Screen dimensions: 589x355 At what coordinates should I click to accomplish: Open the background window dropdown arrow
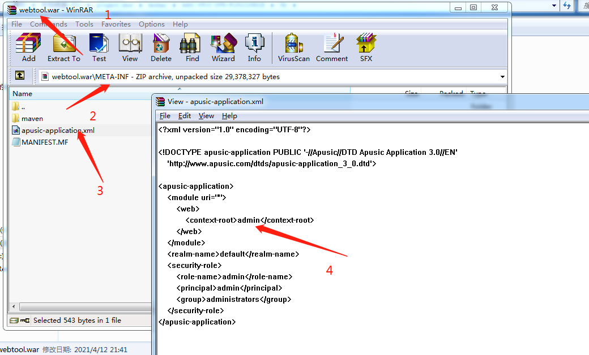[x=554, y=6]
